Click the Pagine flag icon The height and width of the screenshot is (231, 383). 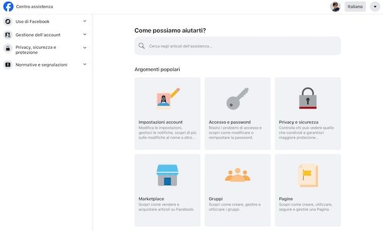coord(308,176)
